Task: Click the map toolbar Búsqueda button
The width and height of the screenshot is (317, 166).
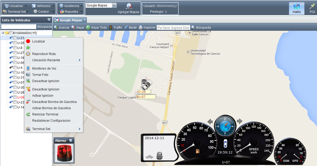Action: (x=201, y=28)
